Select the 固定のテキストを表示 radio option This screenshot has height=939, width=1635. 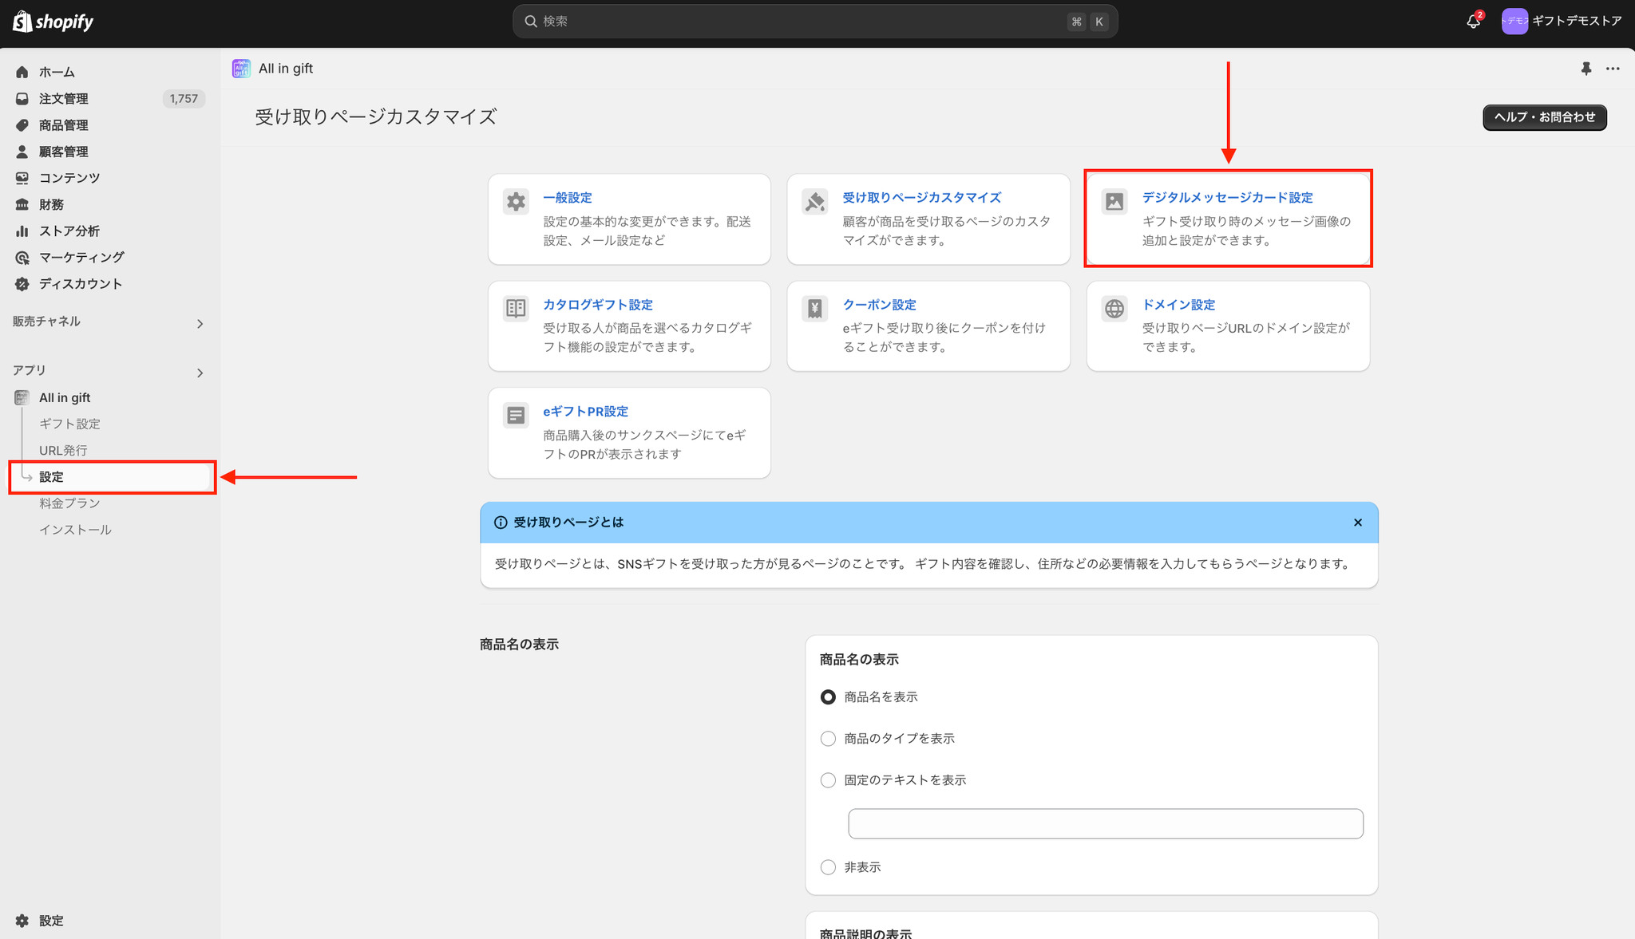pos(828,780)
